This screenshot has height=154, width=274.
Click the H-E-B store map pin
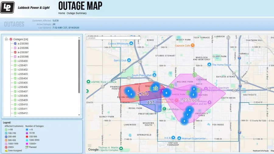point(173,138)
